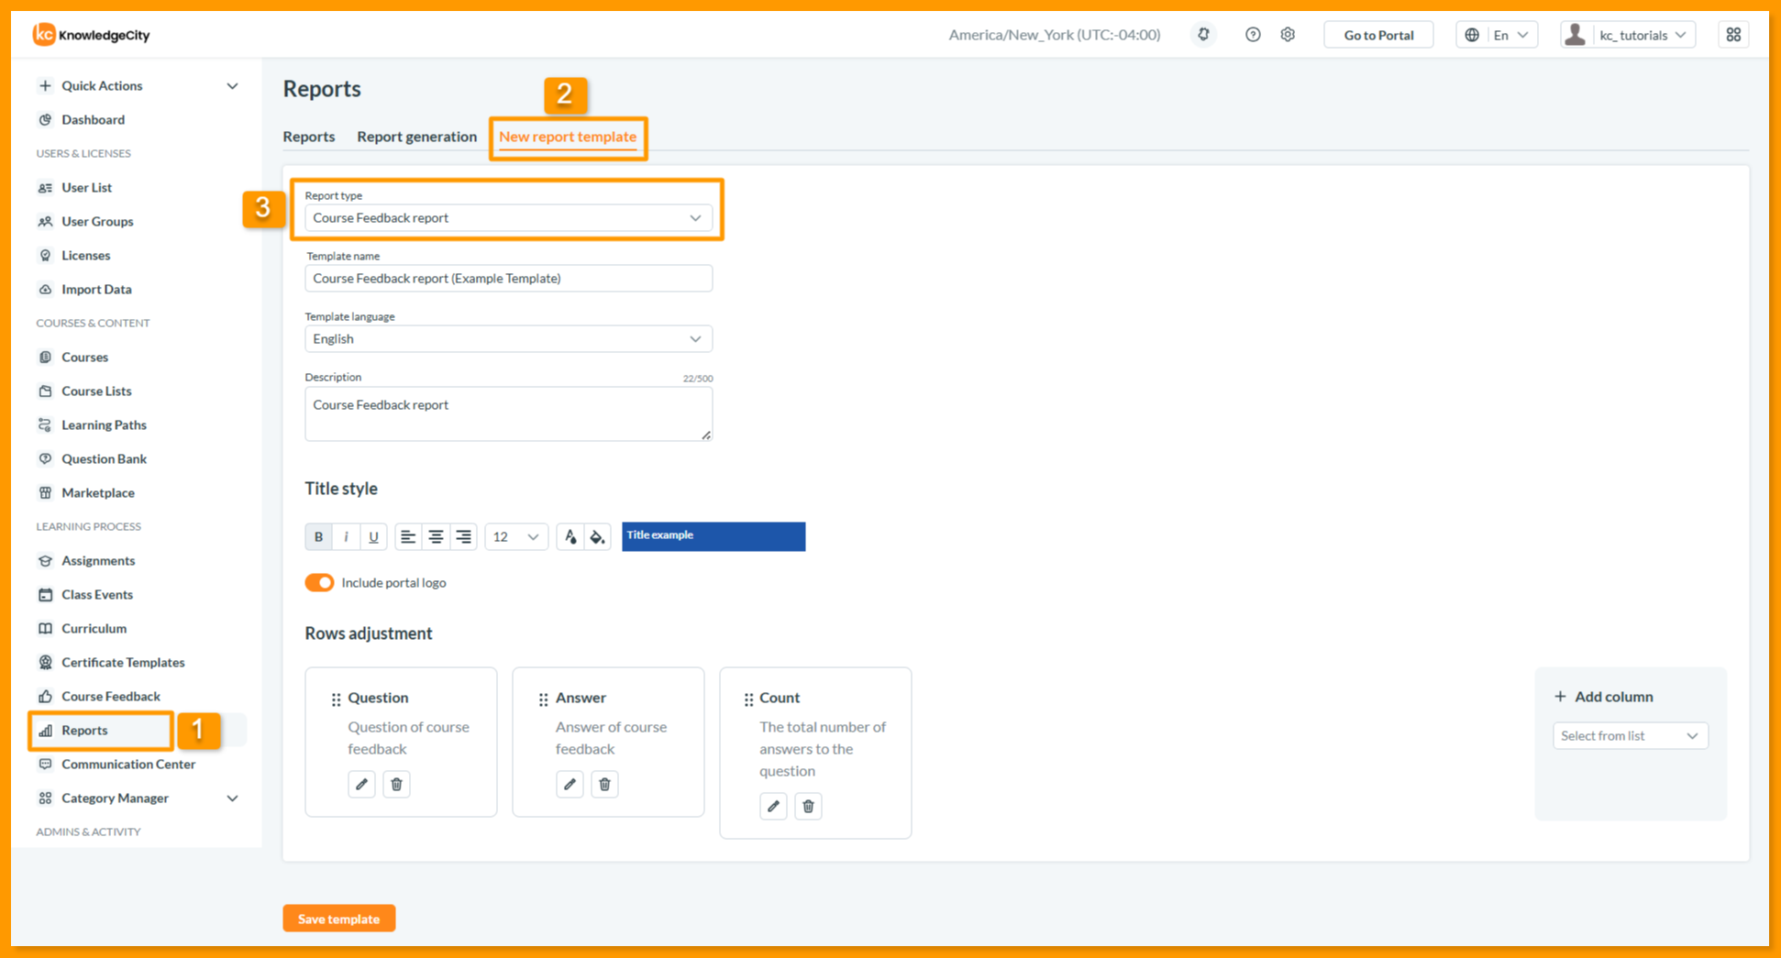Click the apps grid icon at top right
1781x958 pixels.
(1733, 35)
